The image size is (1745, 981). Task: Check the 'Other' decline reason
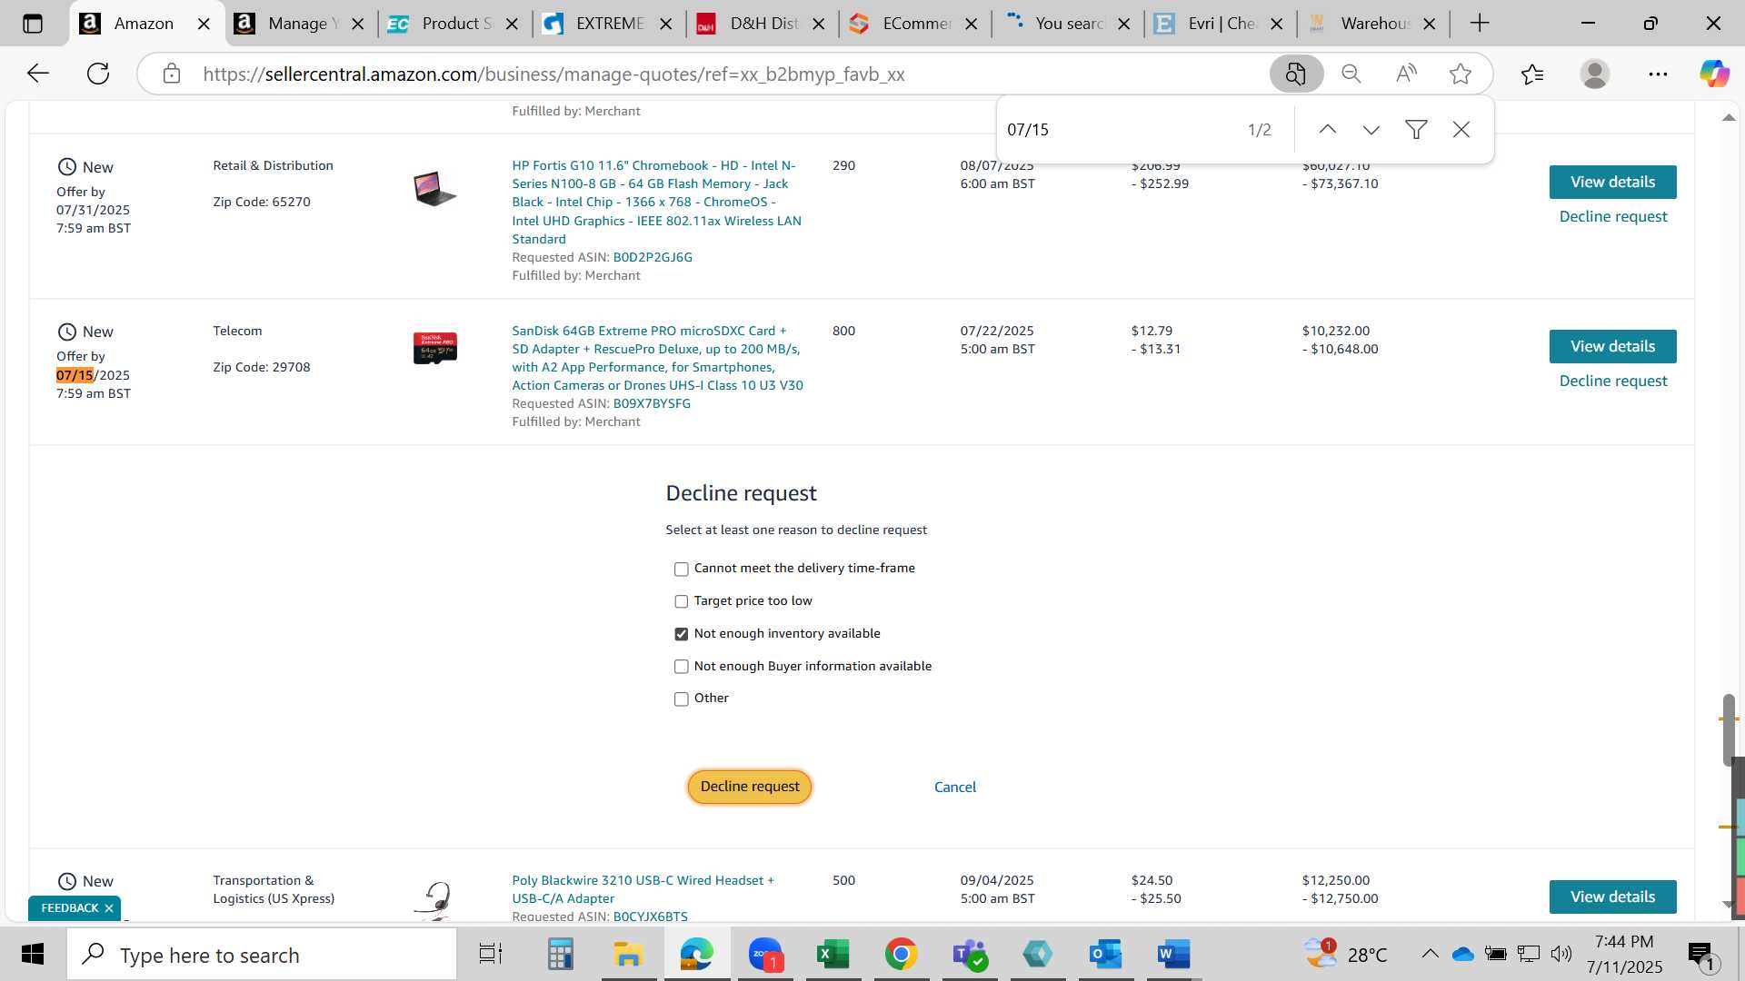[681, 699]
